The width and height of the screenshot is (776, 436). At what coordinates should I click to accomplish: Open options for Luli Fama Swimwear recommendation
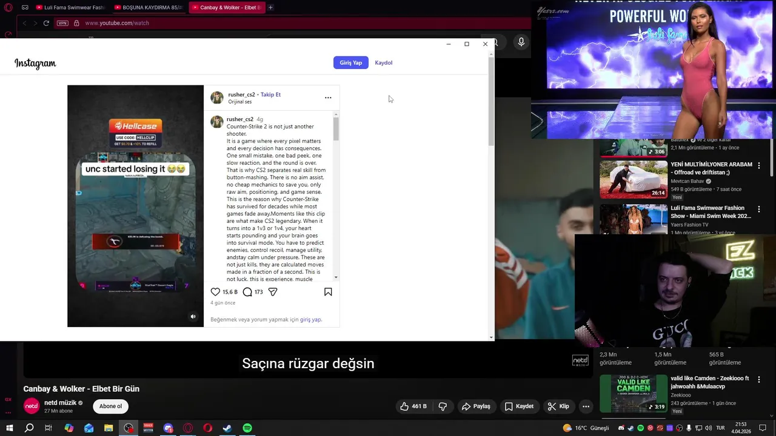759,209
